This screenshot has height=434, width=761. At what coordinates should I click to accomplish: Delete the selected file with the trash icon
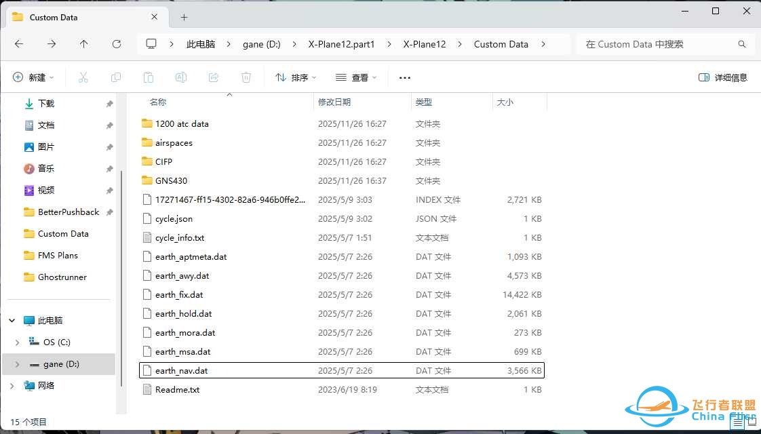(x=246, y=77)
